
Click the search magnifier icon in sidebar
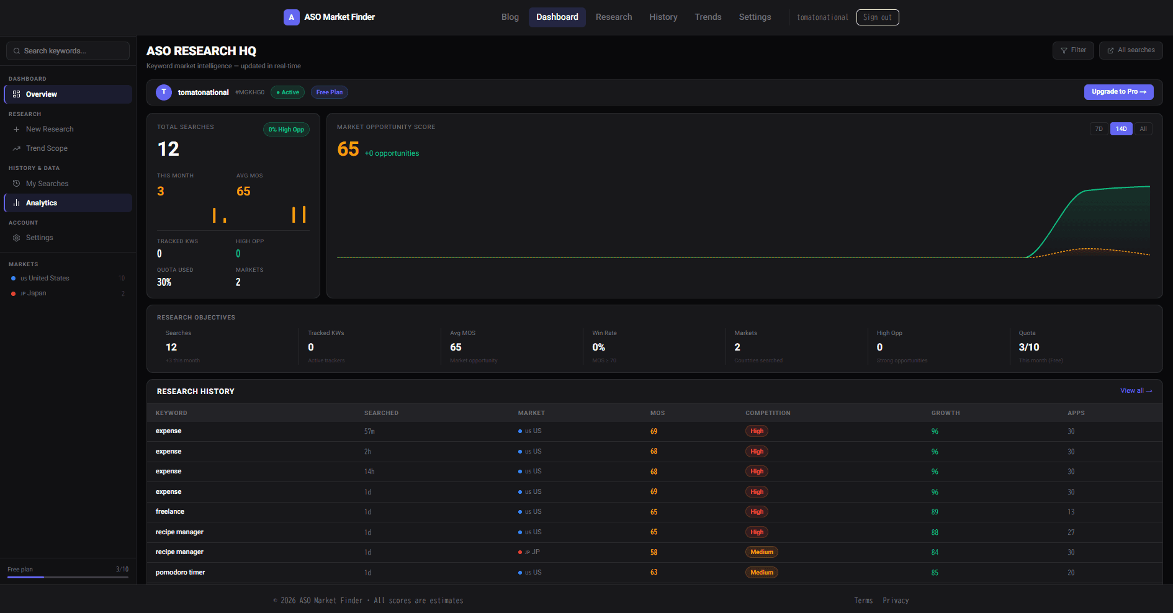pos(17,51)
